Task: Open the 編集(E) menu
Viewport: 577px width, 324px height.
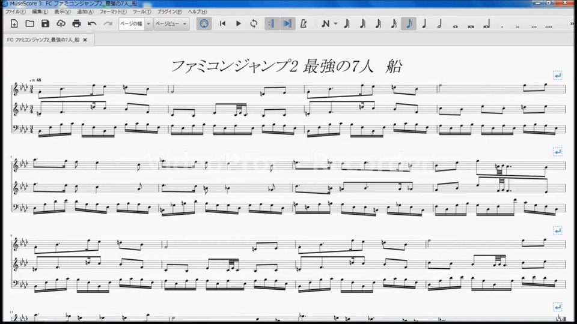Action: [x=40, y=12]
